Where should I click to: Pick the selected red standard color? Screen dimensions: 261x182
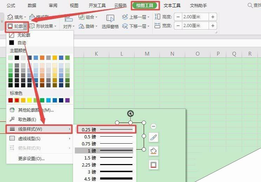(17, 100)
